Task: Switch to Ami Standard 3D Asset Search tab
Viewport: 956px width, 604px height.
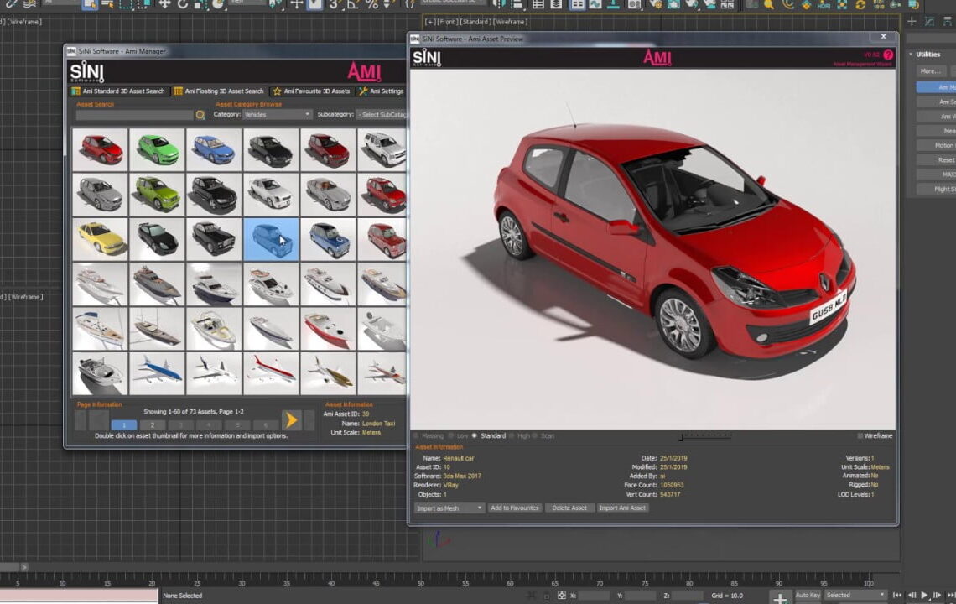Action: (x=122, y=91)
